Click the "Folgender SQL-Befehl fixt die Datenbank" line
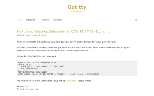Viewport: 154px width, 96px height. (x=37, y=56)
